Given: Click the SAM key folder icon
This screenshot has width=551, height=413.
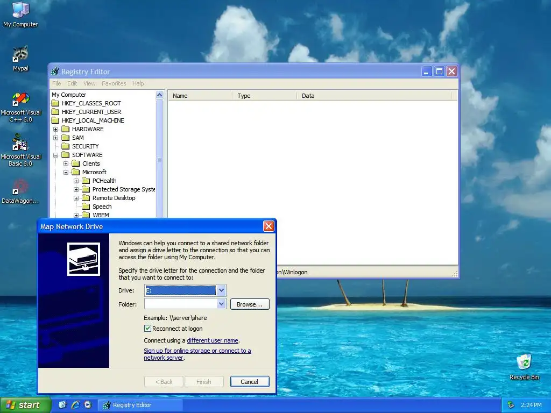Looking at the screenshot, I should 65,138.
